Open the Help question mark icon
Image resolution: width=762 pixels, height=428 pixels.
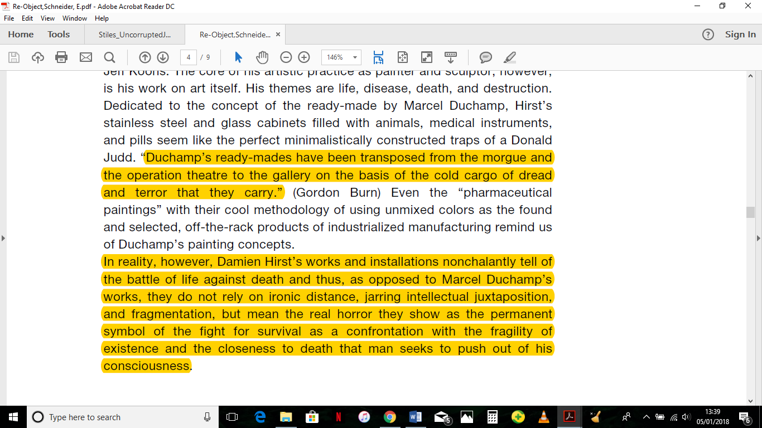[708, 35]
